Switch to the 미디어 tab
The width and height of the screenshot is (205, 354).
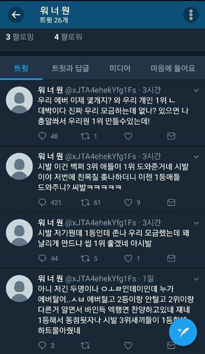click(120, 68)
